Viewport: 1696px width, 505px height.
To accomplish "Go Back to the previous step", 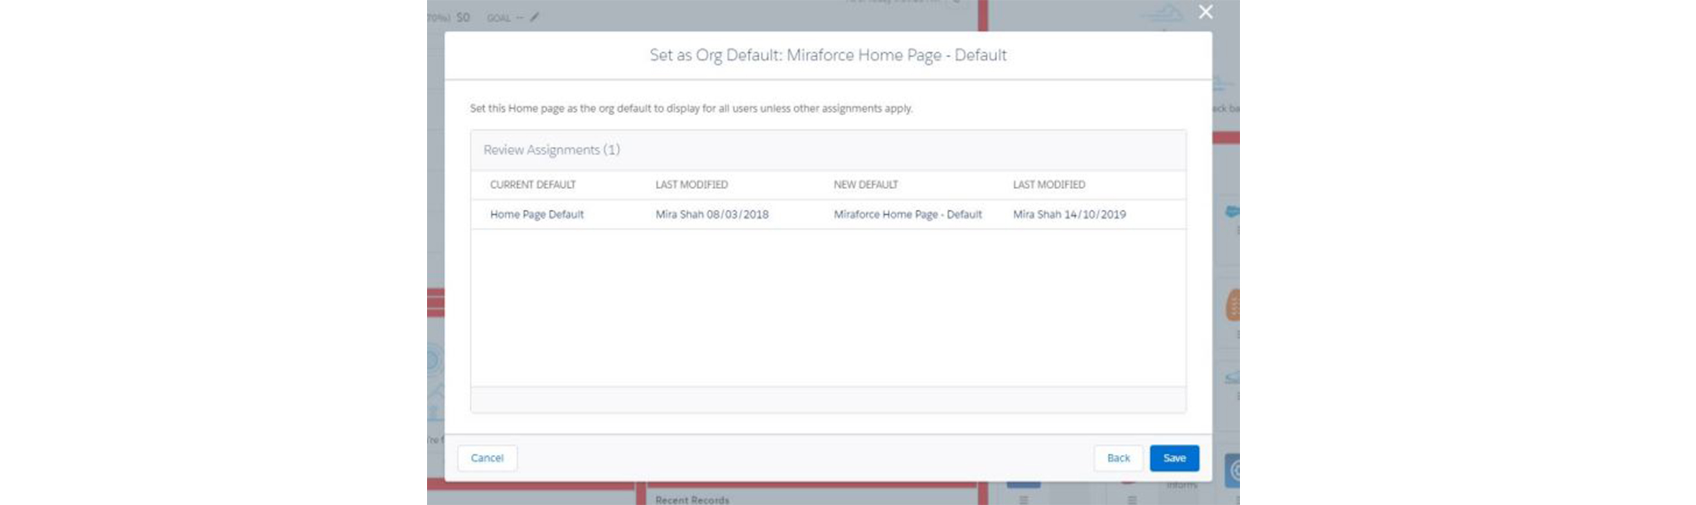I will pyautogui.click(x=1118, y=457).
